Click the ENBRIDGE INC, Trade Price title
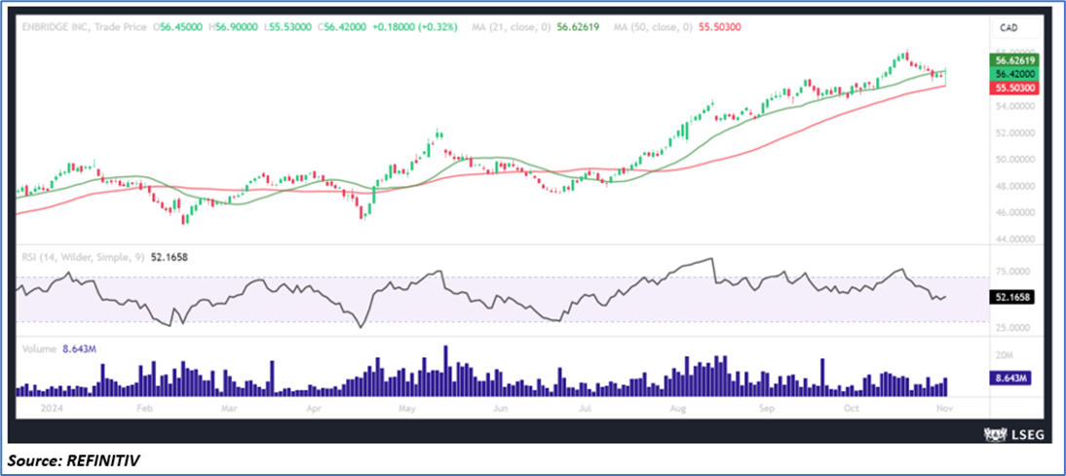This screenshot has width=1066, height=476. click(x=85, y=27)
